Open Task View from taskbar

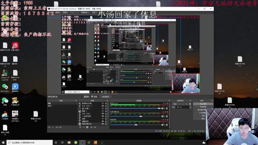pos(62,143)
